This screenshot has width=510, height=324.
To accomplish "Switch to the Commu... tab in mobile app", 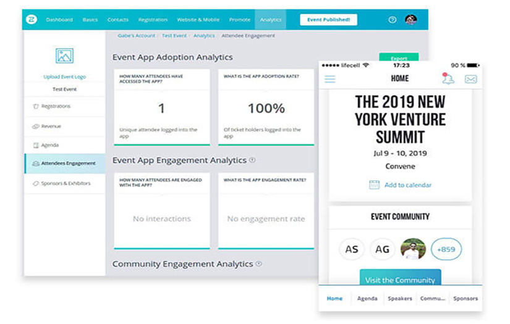I will point(433,298).
